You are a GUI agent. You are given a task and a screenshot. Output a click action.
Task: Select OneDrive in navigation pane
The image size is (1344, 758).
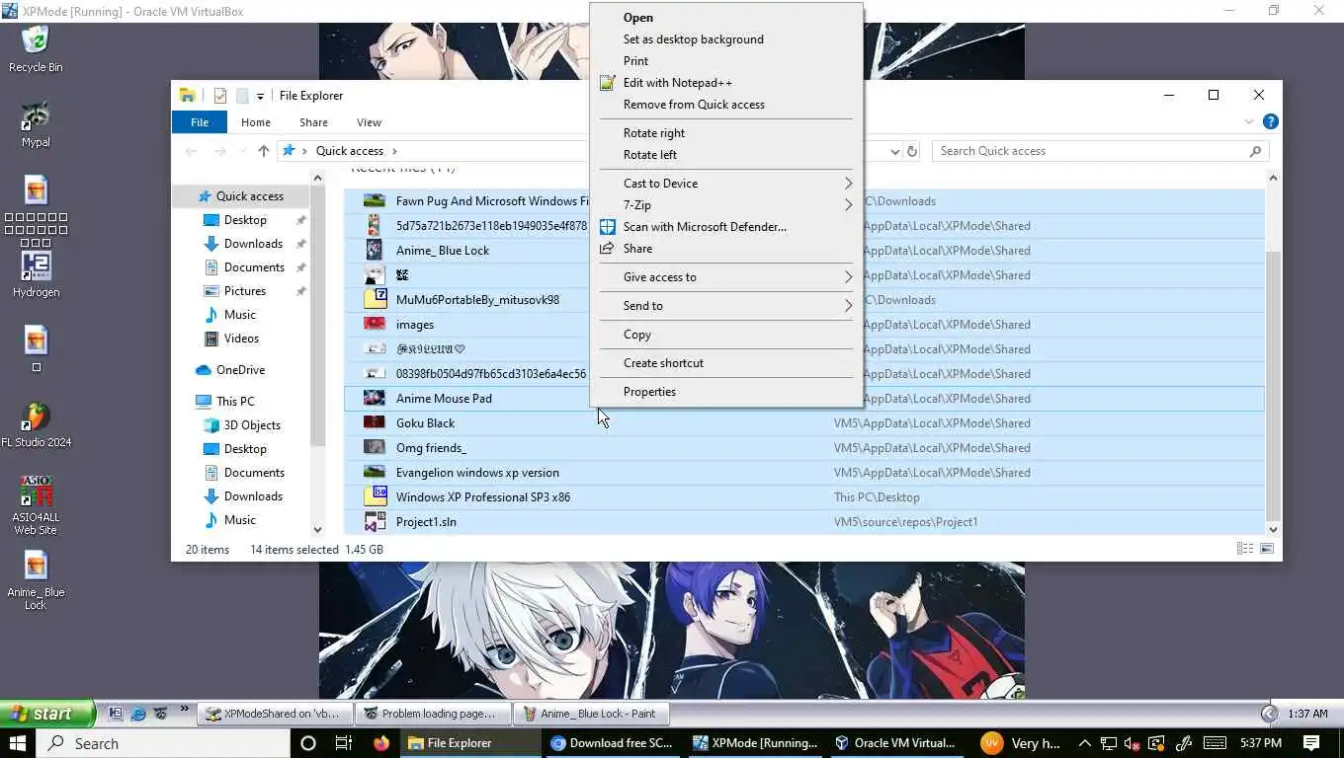[x=241, y=370]
